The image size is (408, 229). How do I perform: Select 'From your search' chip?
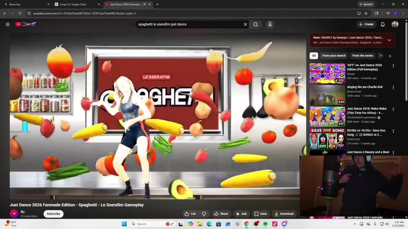point(334,56)
